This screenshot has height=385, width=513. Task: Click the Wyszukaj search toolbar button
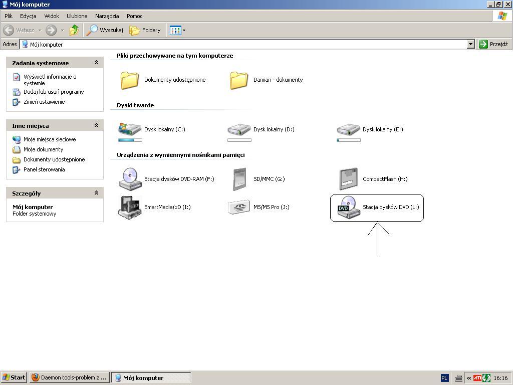(x=105, y=30)
